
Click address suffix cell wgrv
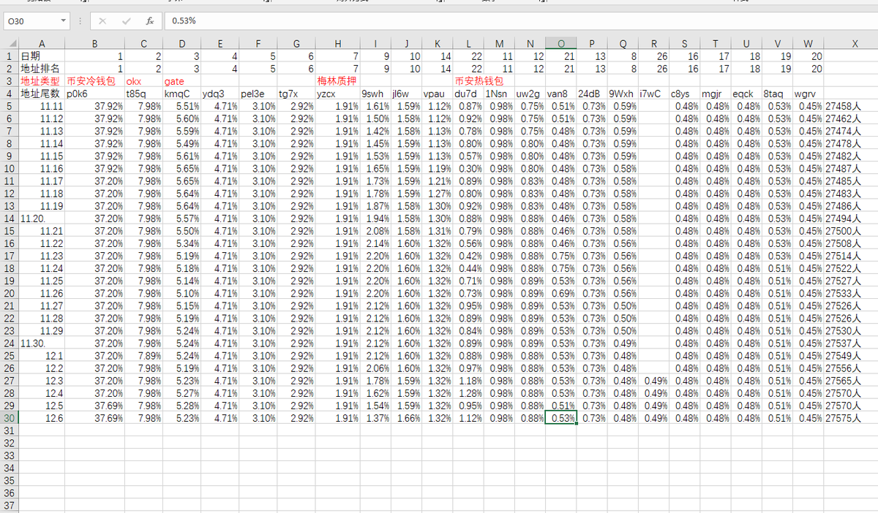(x=808, y=94)
